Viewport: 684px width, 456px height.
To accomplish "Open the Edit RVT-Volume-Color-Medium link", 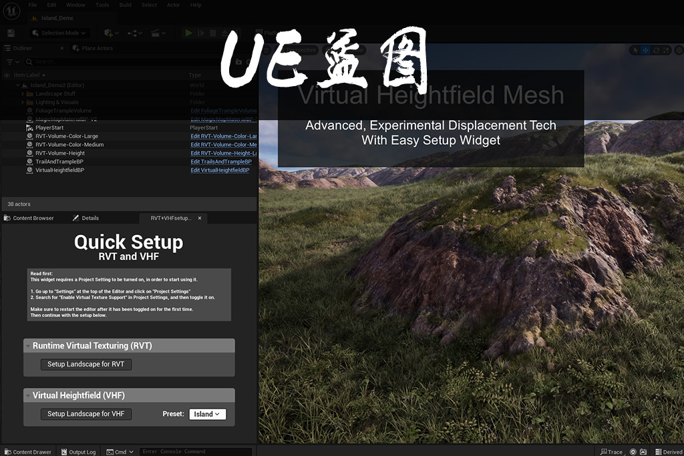I will (224, 144).
